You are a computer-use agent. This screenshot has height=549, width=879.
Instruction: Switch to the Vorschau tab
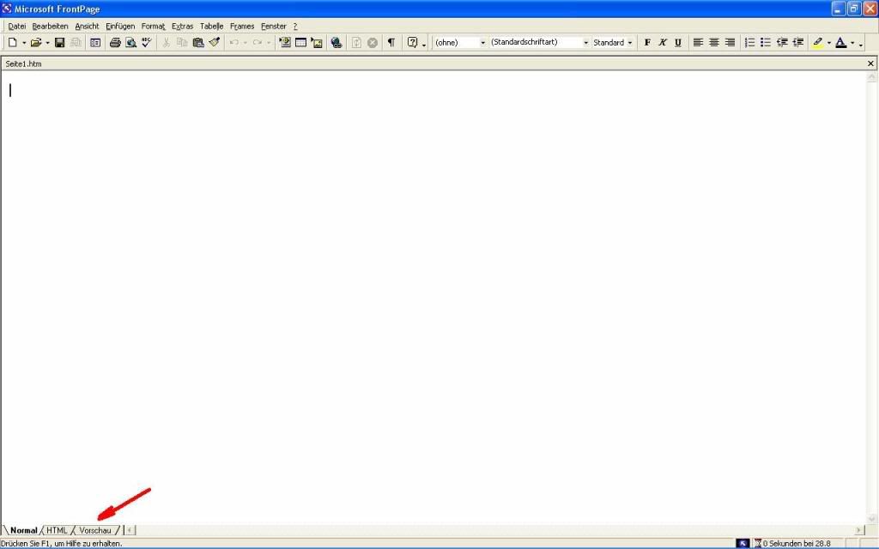click(x=95, y=530)
